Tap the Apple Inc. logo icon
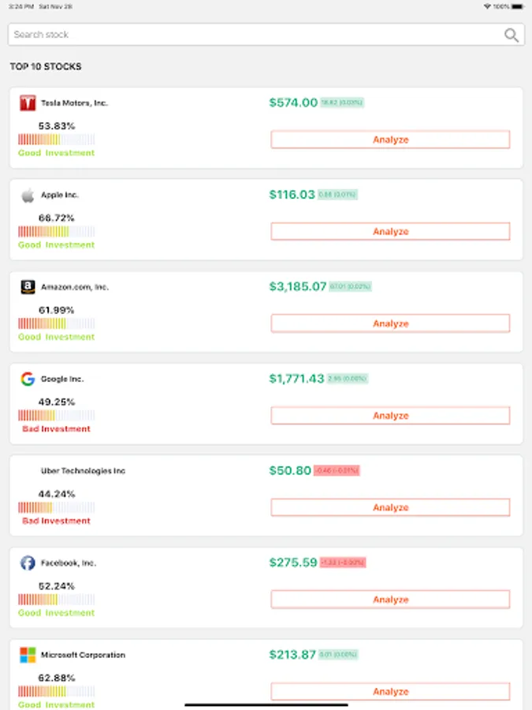The image size is (532, 710). coord(28,196)
